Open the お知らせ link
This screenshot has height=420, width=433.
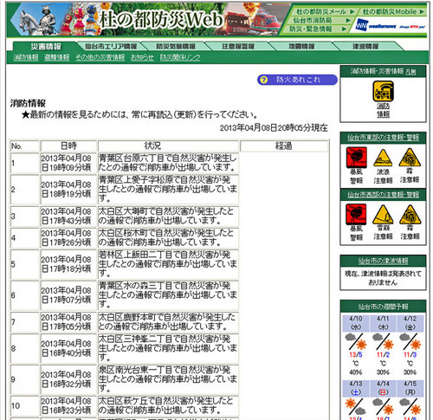(142, 57)
